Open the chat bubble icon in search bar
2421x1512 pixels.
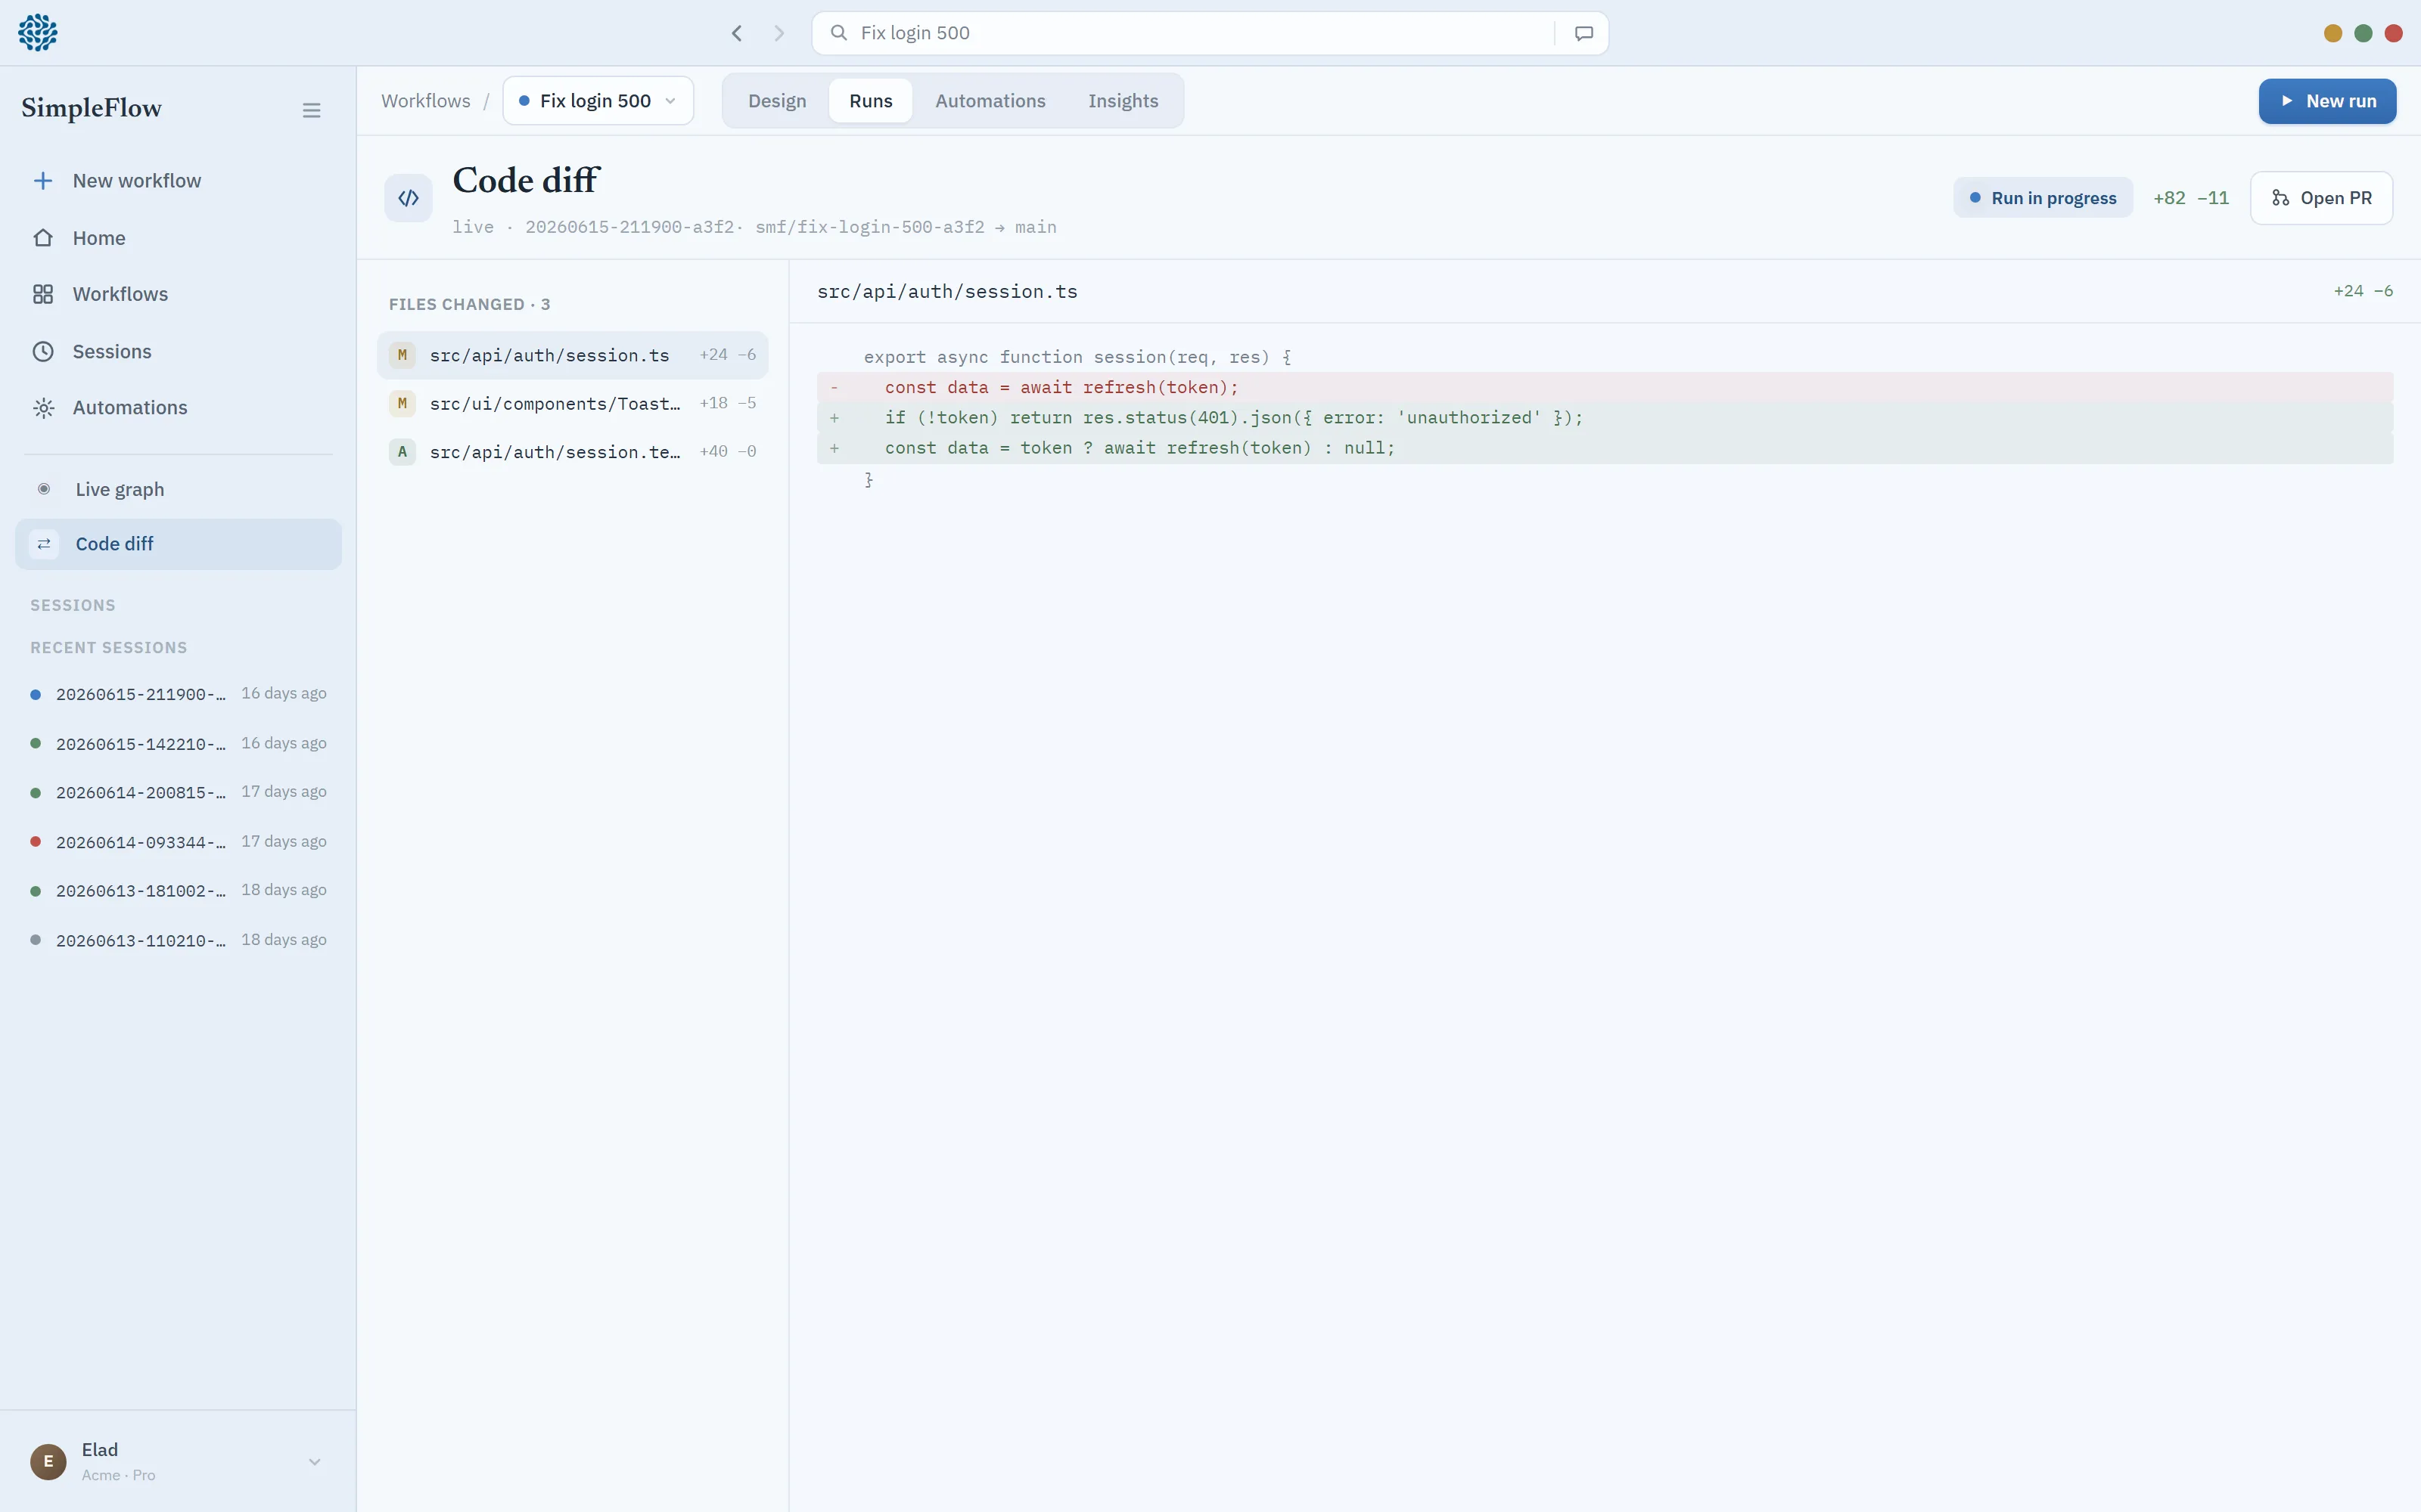coord(1583,33)
